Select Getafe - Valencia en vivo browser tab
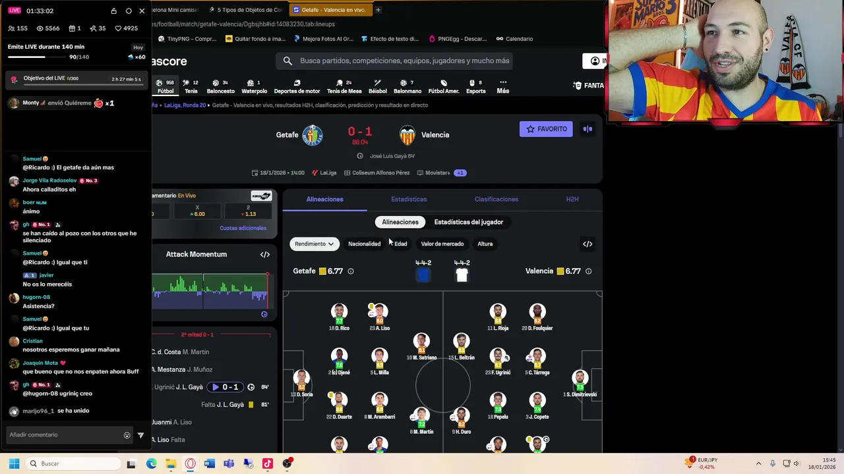 point(330,10)
